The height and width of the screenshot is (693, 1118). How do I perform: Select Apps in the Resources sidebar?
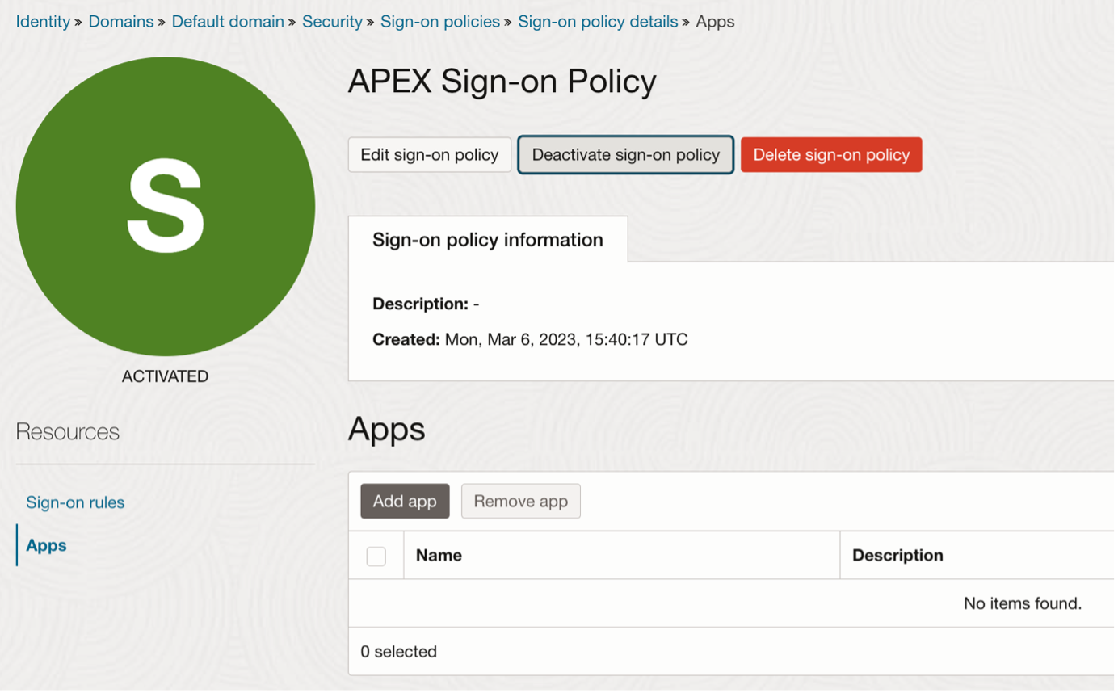(45, 545)
